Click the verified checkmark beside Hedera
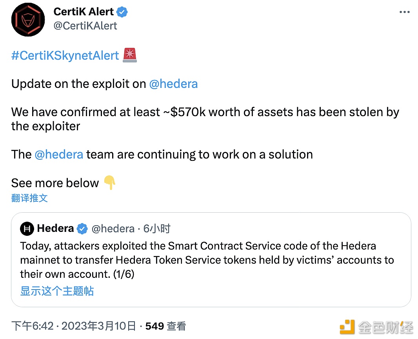Image resolution: width=418 pixels, height=339 pixels. (82, 229)
